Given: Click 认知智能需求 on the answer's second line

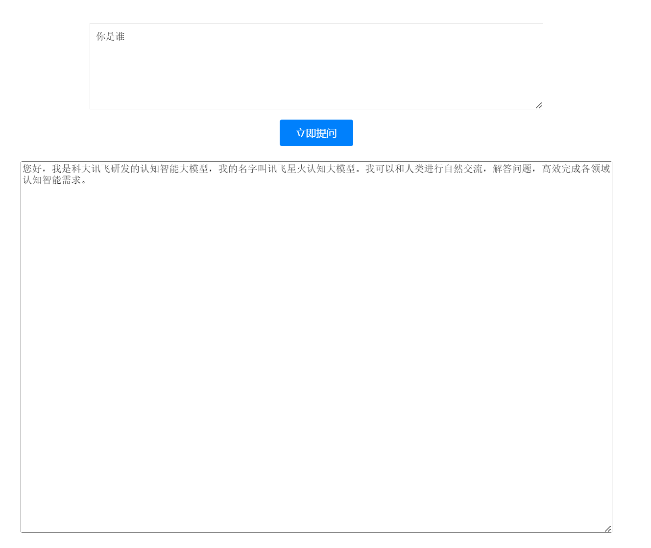Looking at the screenshot, I should tap(51, 180).
